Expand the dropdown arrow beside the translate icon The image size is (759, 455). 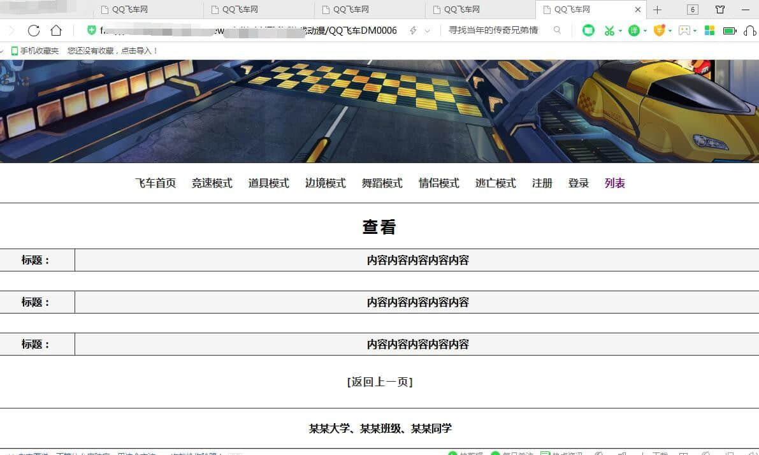645,31
